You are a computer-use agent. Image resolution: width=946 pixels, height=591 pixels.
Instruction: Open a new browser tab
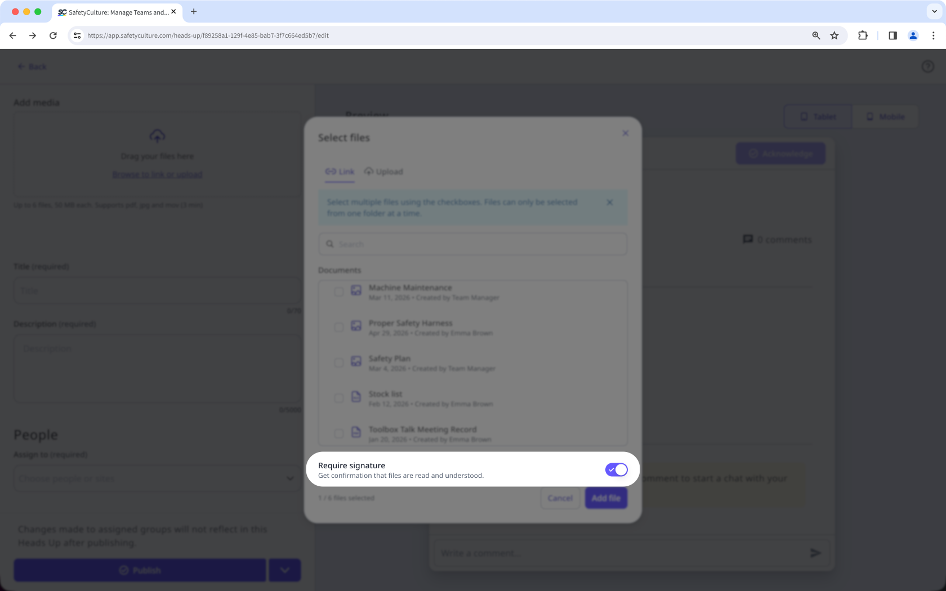pos(194,11)
